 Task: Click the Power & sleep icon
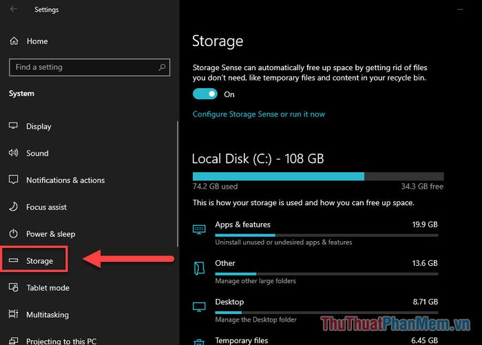coord(13,233)
